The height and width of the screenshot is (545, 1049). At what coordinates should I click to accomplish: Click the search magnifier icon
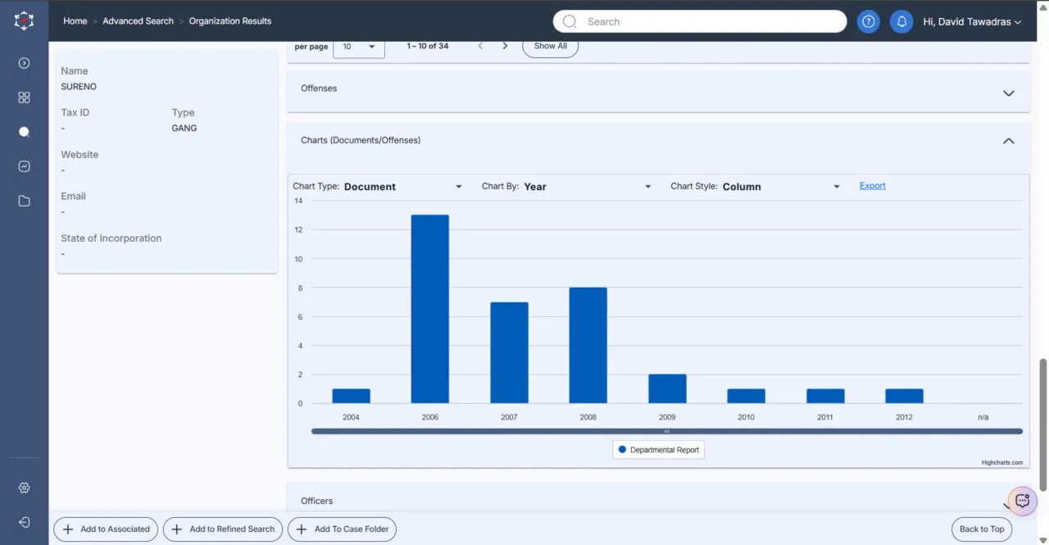coord(570,22)
